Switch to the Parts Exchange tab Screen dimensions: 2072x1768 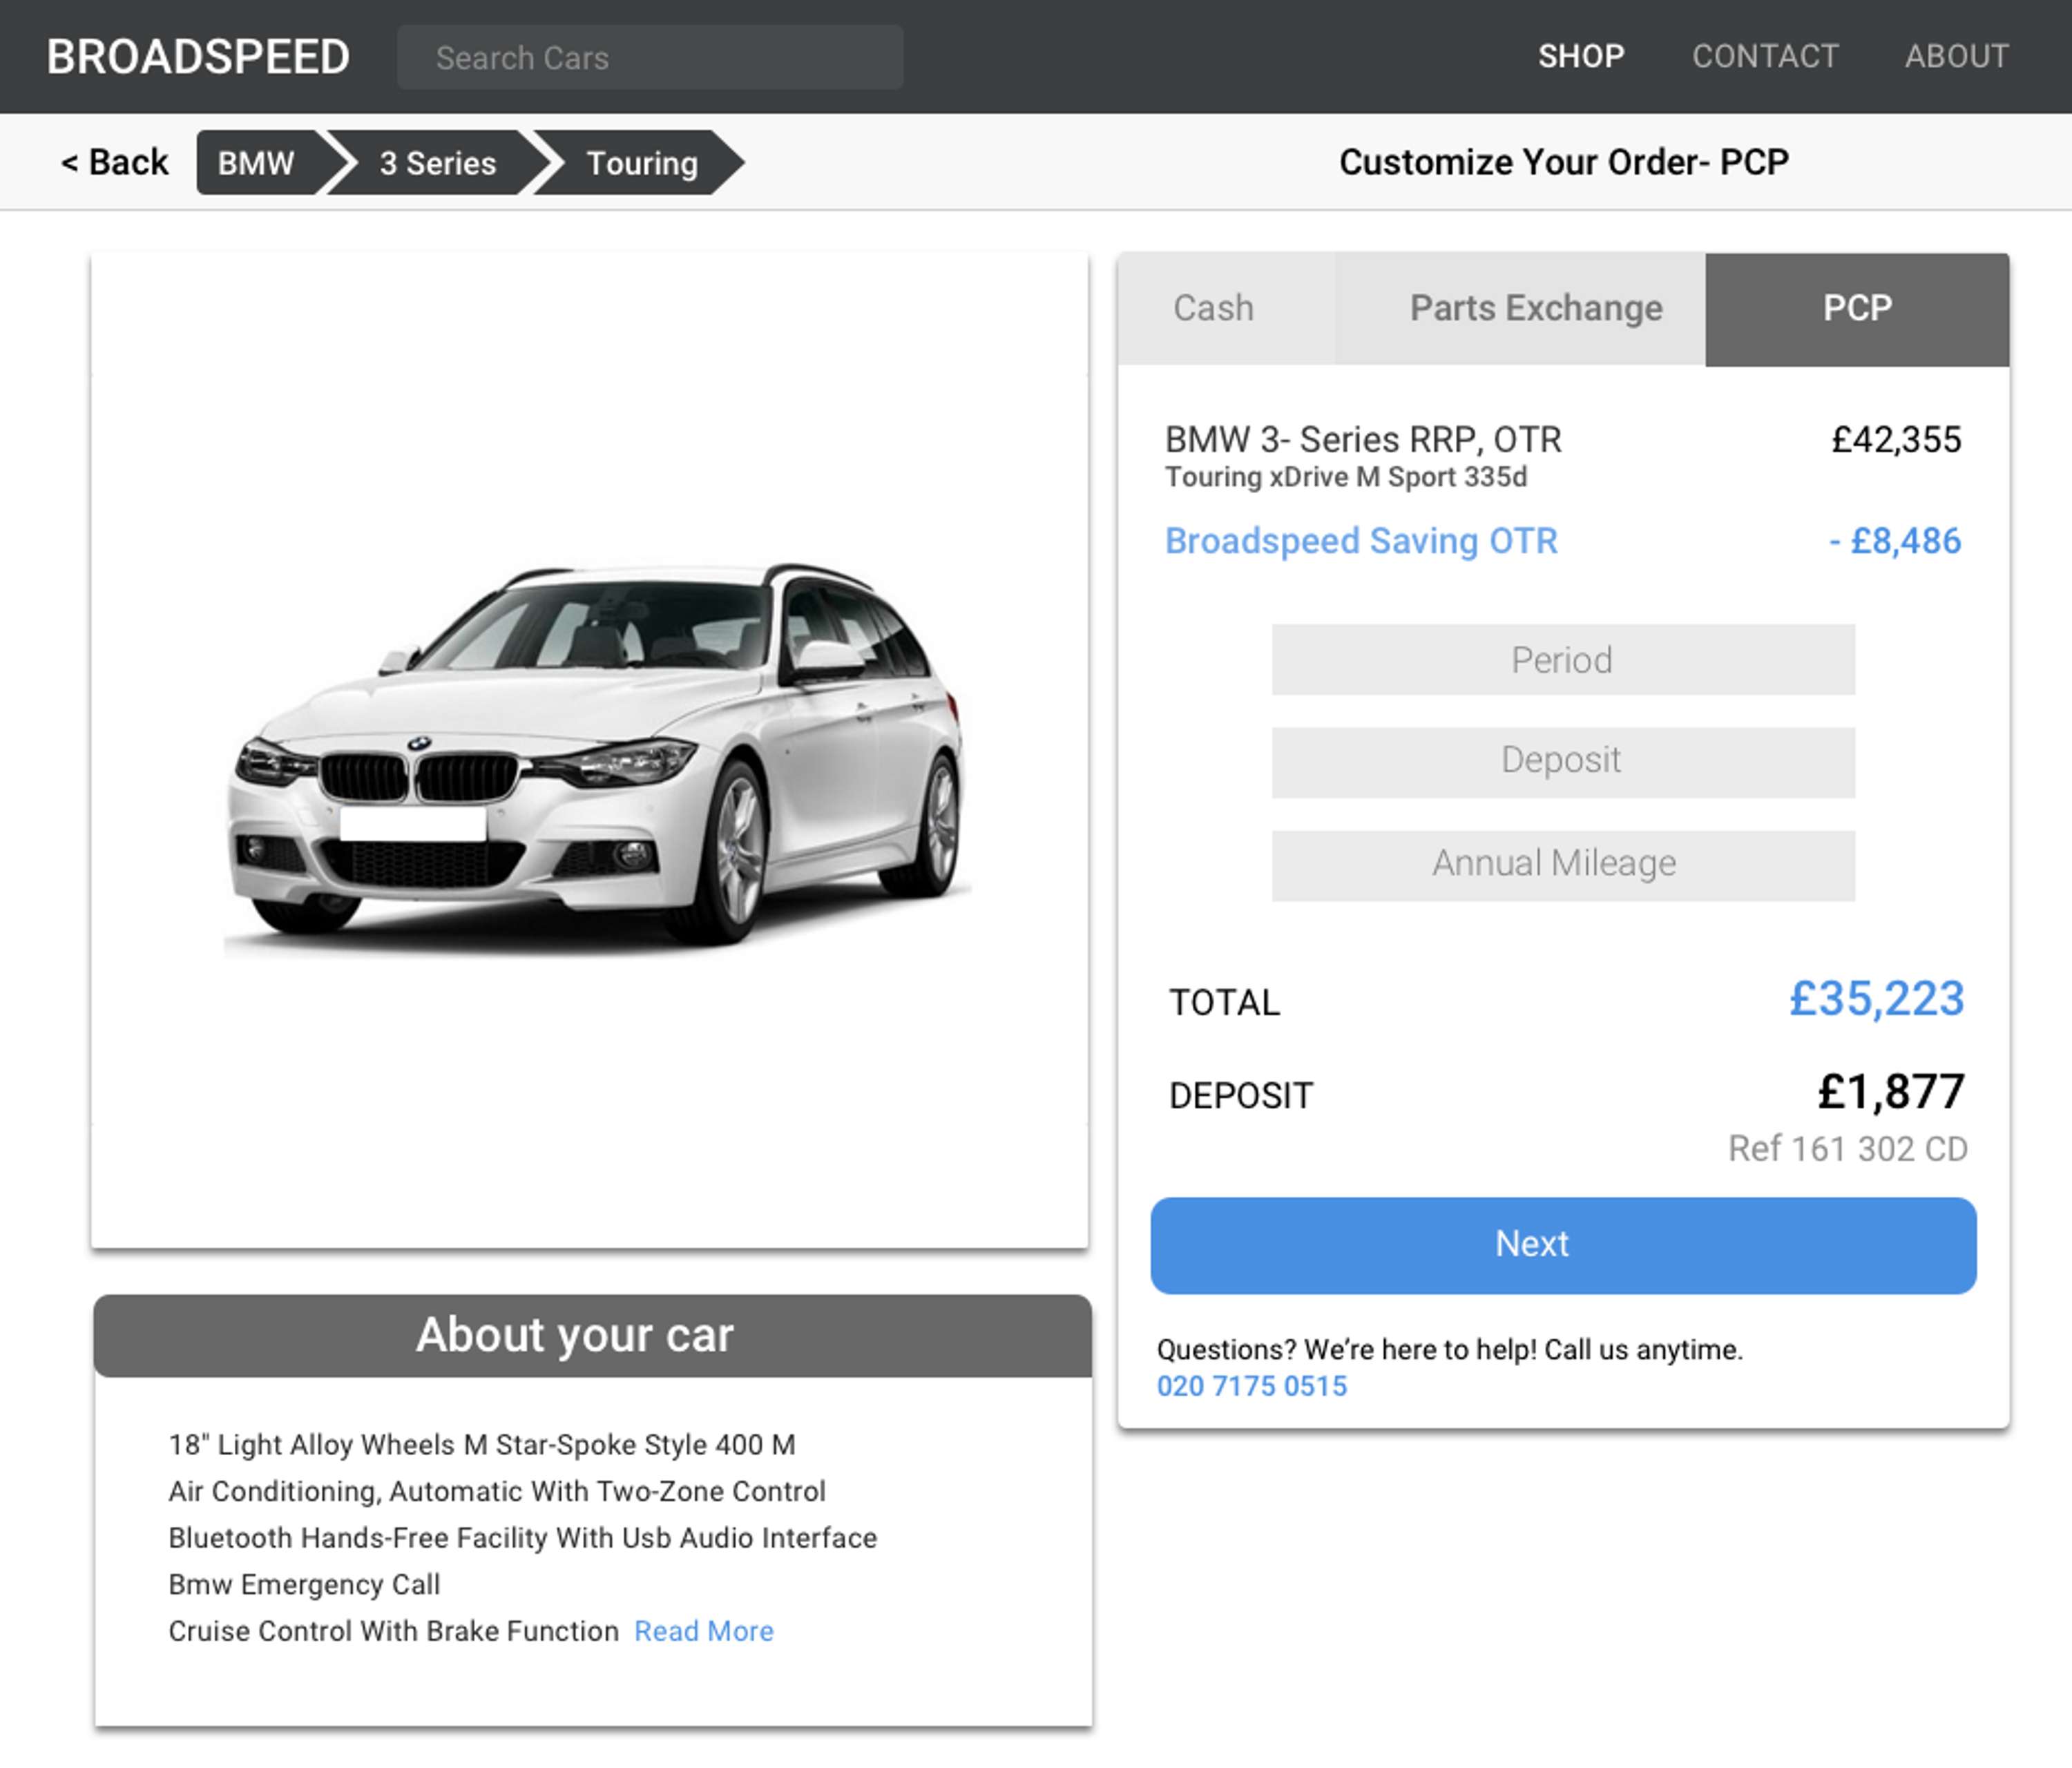pos(1520,308)
